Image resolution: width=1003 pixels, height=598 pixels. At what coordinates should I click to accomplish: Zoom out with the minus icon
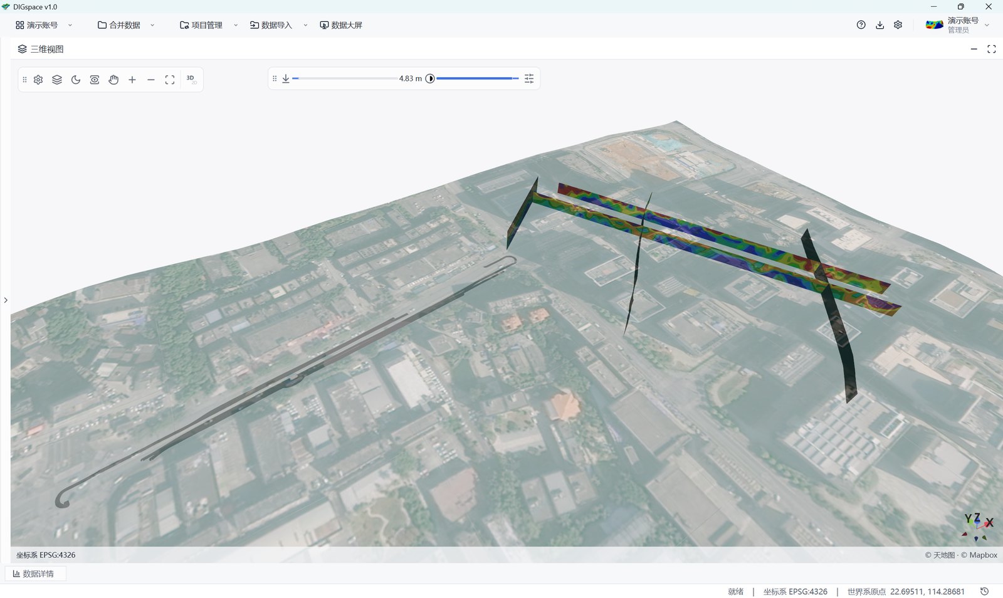point(151,80)
